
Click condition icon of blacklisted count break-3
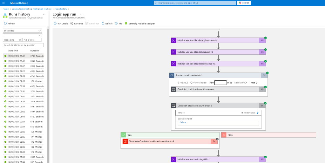click(174, 105)
